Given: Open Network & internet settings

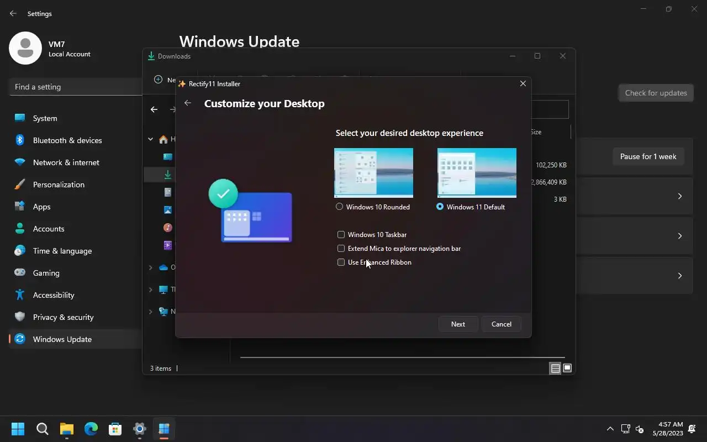Looking at the screenshot, I should [75, 162].
